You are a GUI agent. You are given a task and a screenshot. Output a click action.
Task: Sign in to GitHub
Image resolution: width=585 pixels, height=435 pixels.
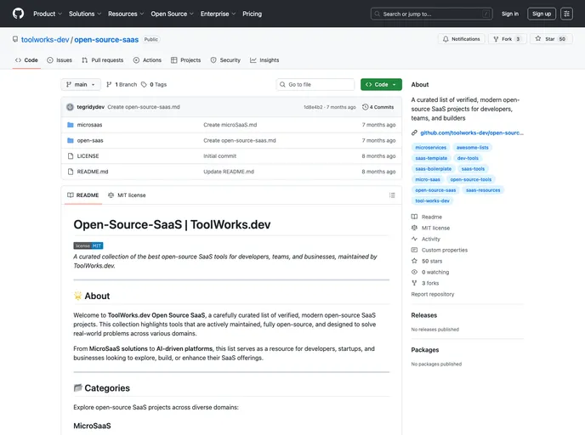click(510, 14)
